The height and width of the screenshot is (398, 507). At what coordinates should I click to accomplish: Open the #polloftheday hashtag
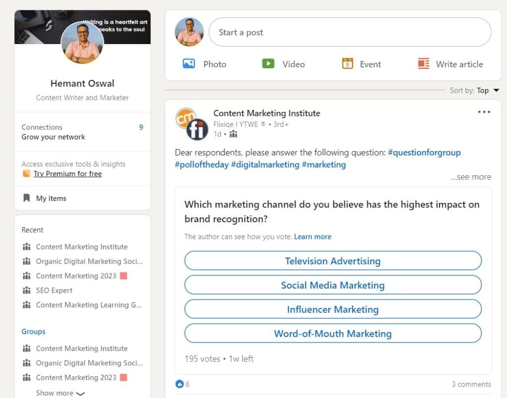[x=202, y=164]
